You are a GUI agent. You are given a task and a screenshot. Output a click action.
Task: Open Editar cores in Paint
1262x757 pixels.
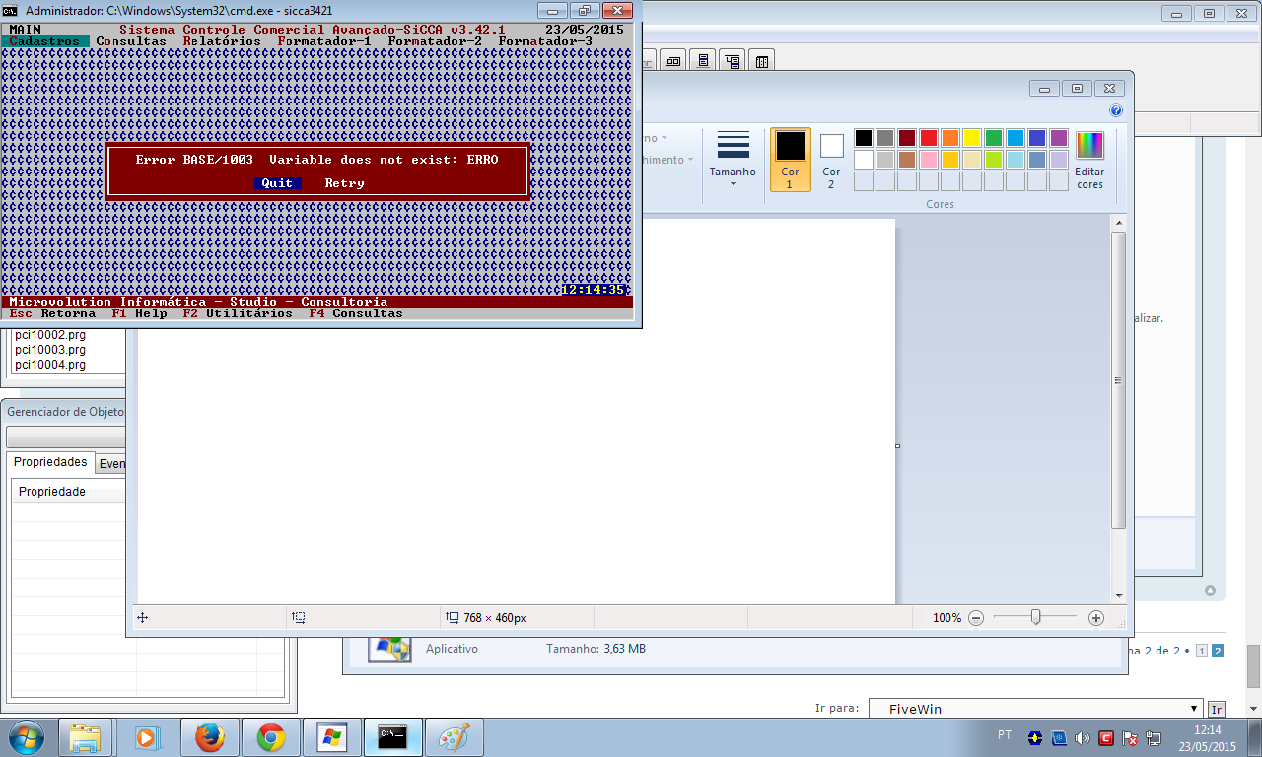(1090, 159)
